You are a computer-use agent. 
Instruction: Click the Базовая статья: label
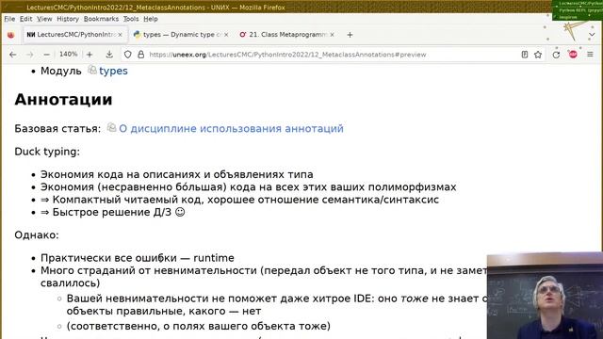pos(57,129)
